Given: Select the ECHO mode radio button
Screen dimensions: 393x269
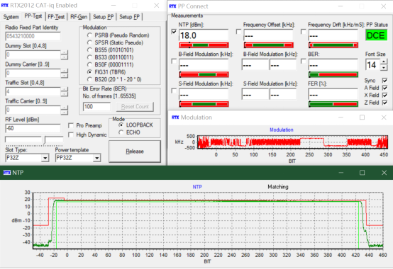Looking at the screenshot, I should (x=121, y=132).
